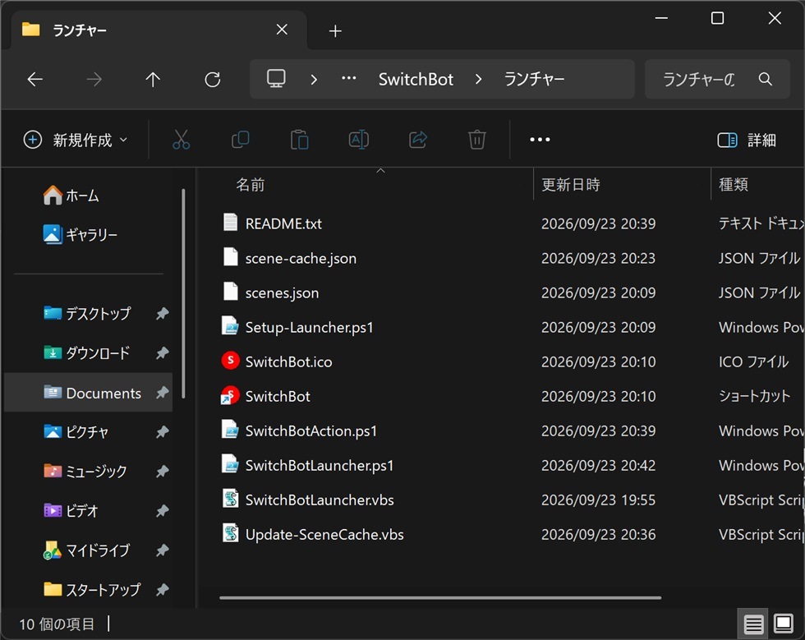
Task: Click the horizontal scrollbar in file list
Action: (x=440, y=597)
